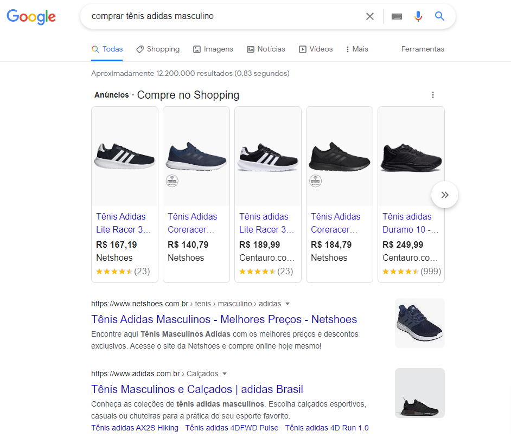The image size is (511, 444).
Task: Open Tênis adidas Duramo 10 link
Action: coord(410,223)
